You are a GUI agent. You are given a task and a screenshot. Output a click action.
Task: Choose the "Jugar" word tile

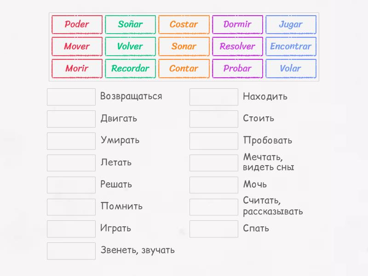click(x=291, y=25)
